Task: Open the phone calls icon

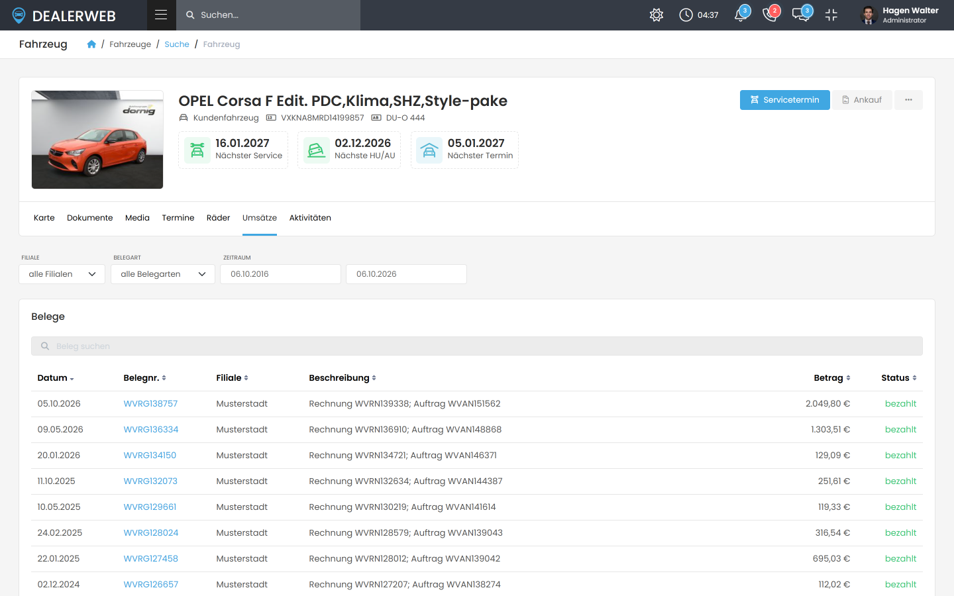Action: 770,15
